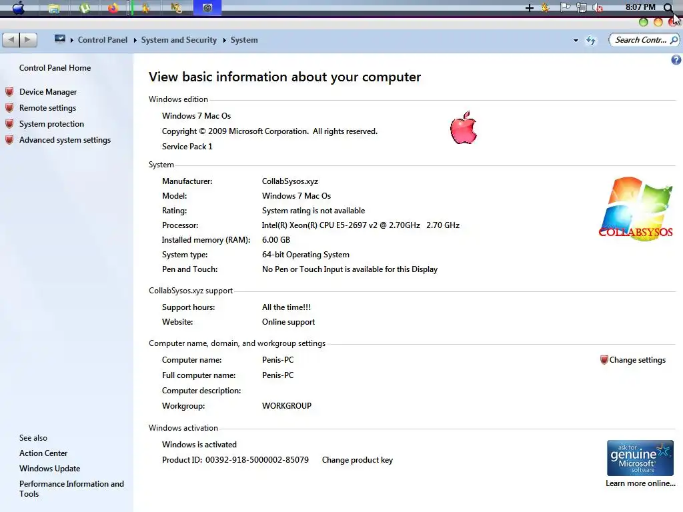Click the Remote settings shield icon

click(x=9, y=108)
